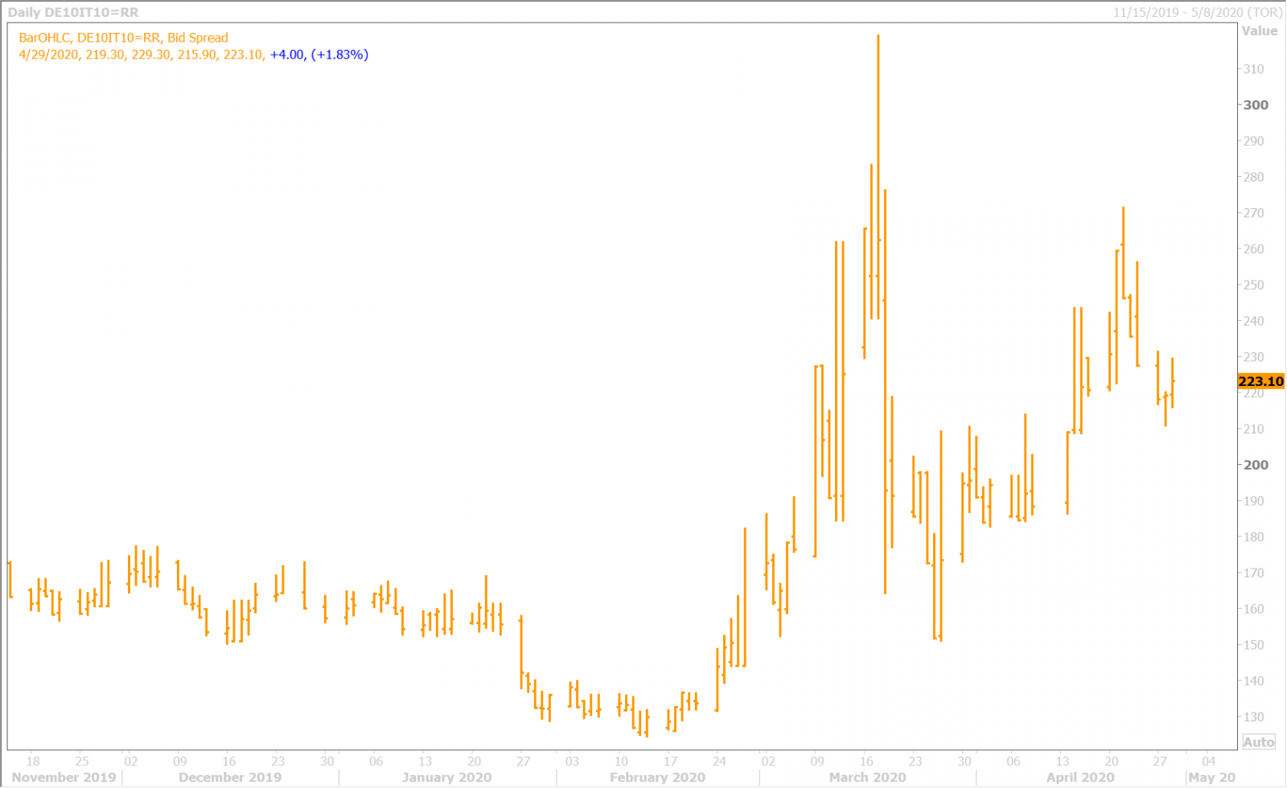The height and width of the screenshot is (788, 1287).
Task: Click the 200 label on the value axis
Action: coord(1256,465)
